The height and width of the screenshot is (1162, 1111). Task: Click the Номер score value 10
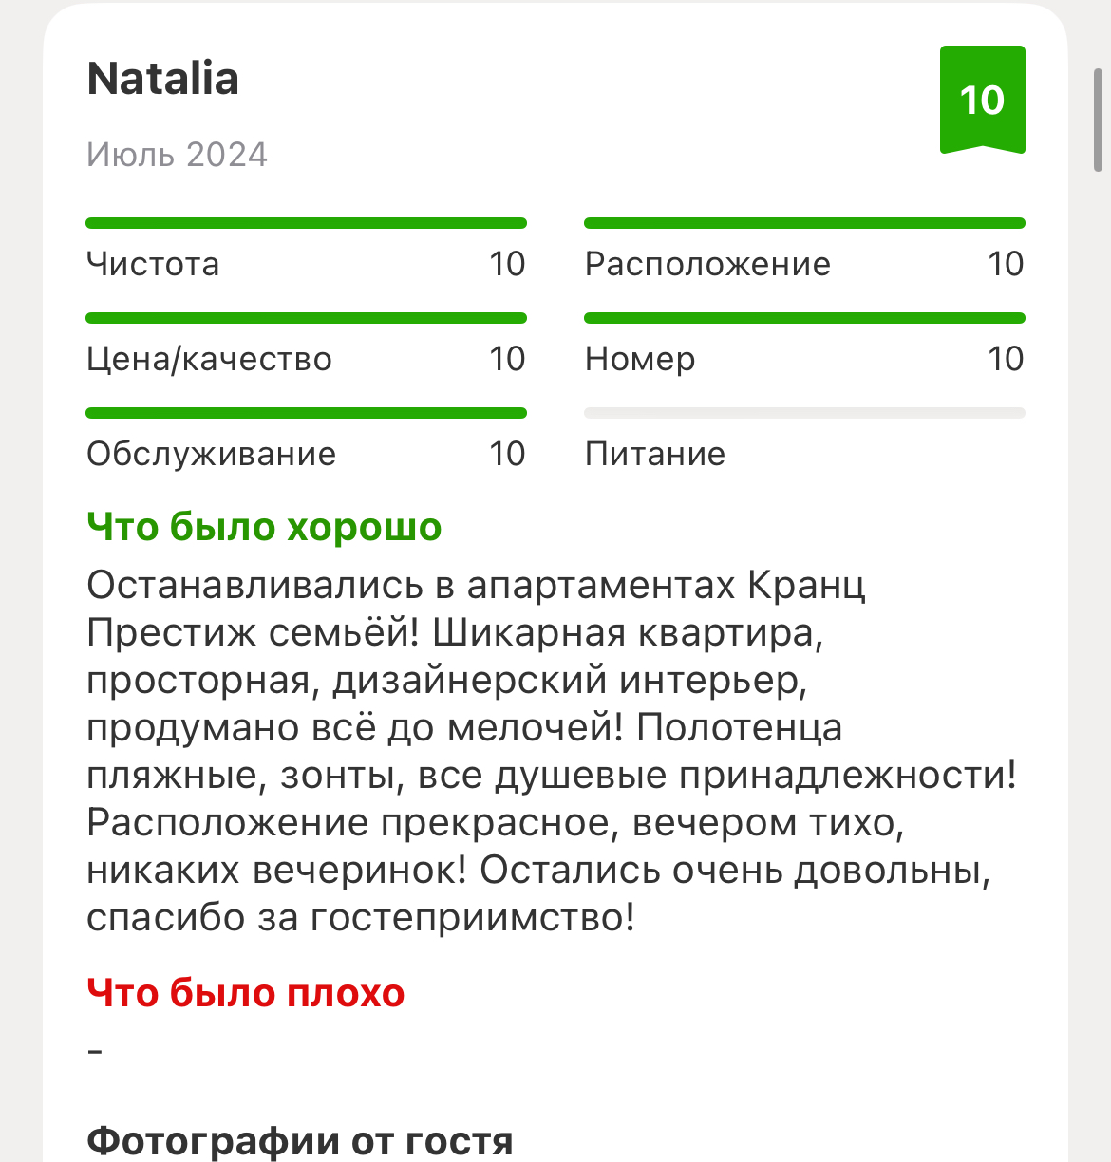click(x=1005, y=359)
